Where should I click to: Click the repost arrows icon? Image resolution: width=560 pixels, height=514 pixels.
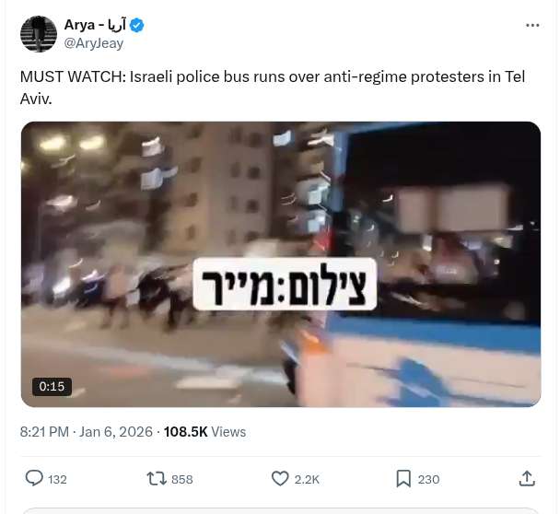157,479
